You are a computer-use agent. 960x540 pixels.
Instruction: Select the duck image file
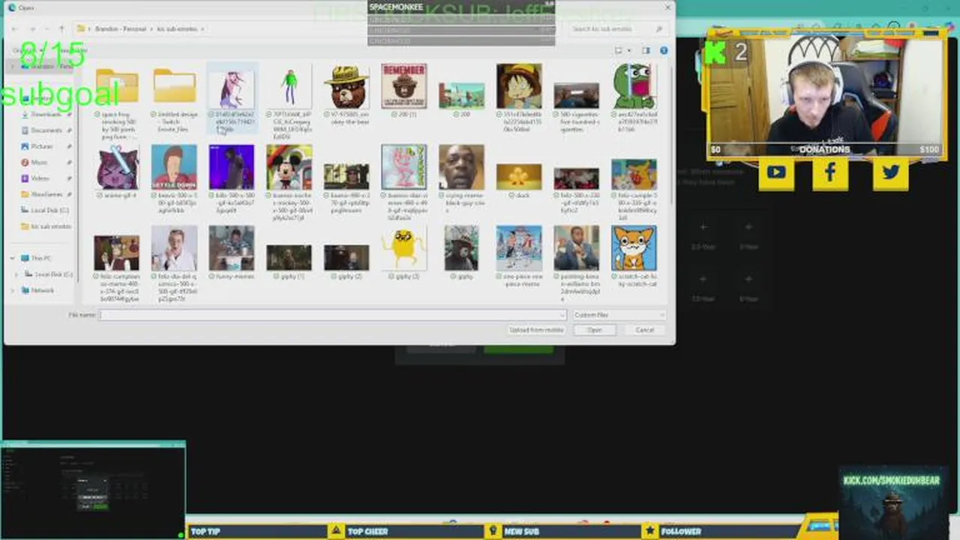(x=519, y=181)
